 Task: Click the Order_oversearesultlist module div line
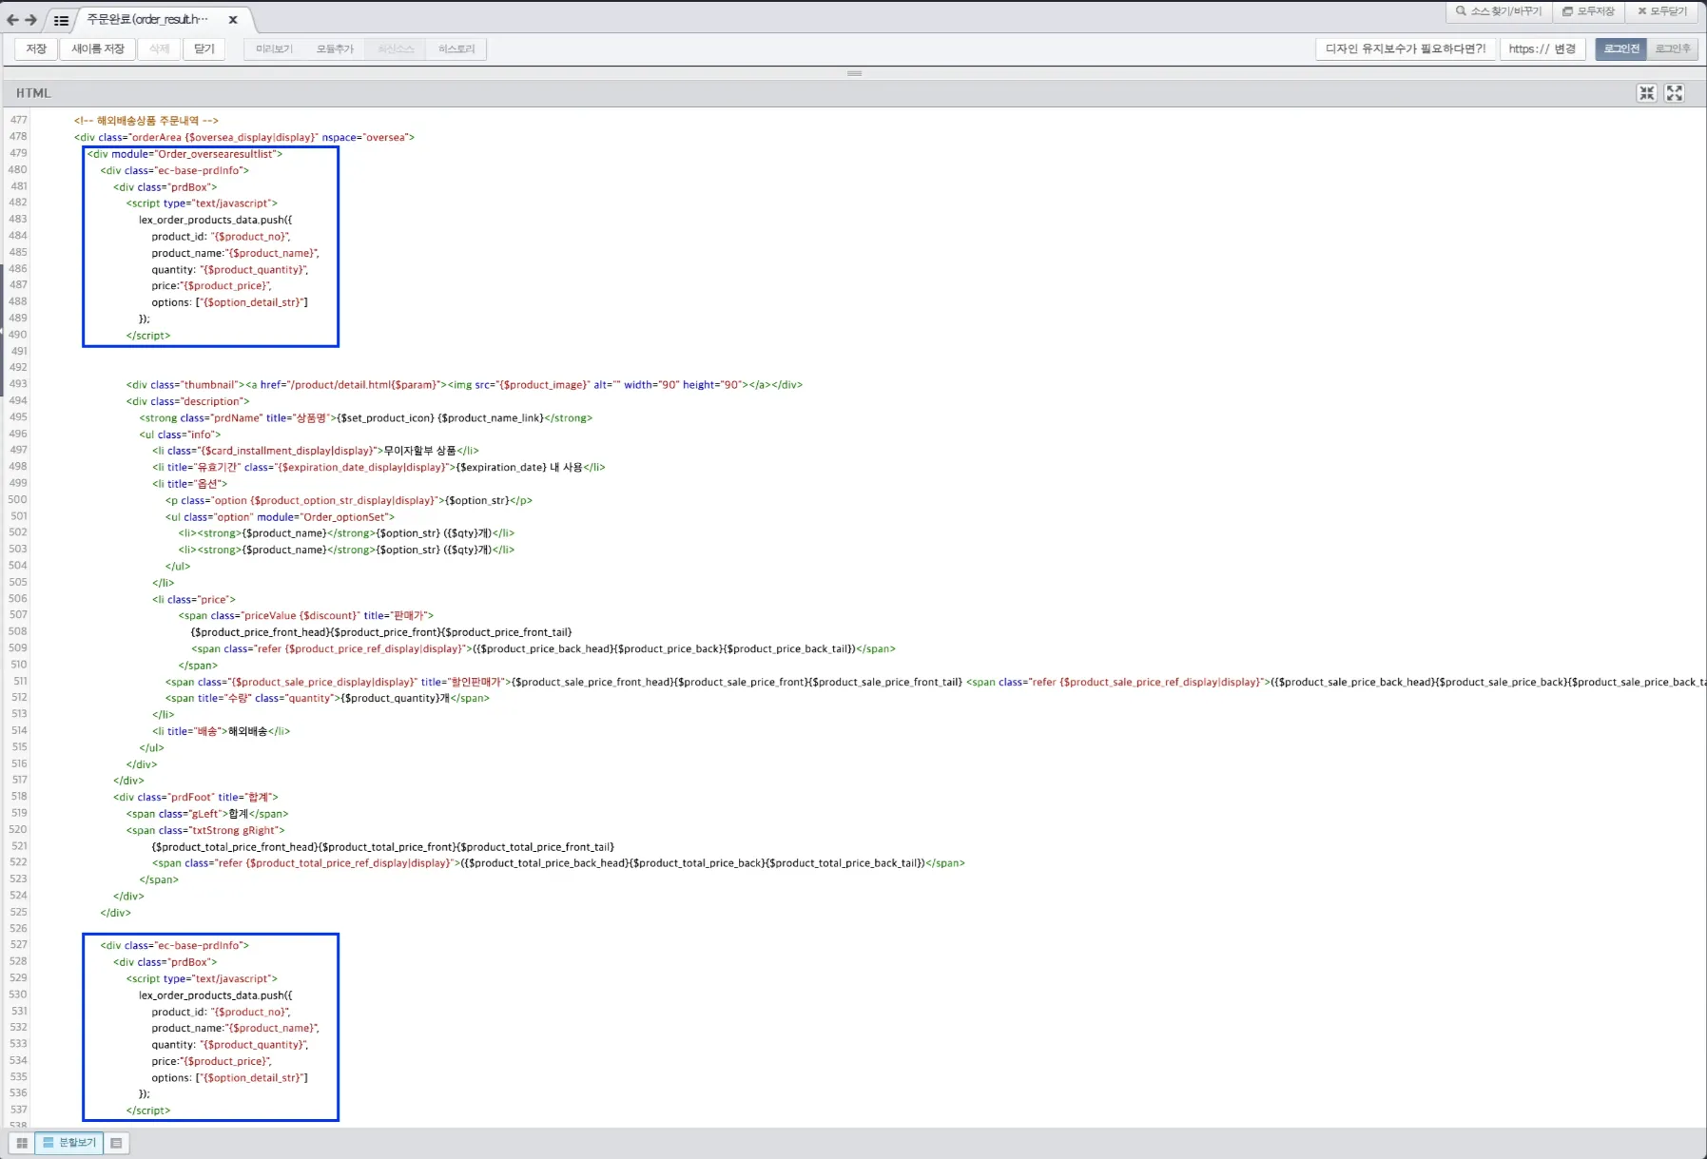click(x=185, y=154)
